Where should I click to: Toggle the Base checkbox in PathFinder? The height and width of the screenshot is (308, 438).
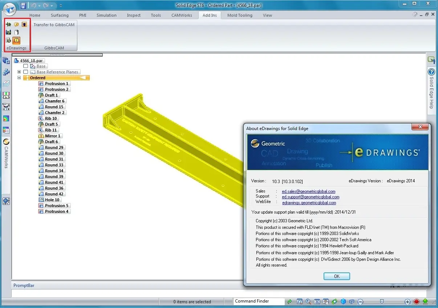(x=25, y=66)
